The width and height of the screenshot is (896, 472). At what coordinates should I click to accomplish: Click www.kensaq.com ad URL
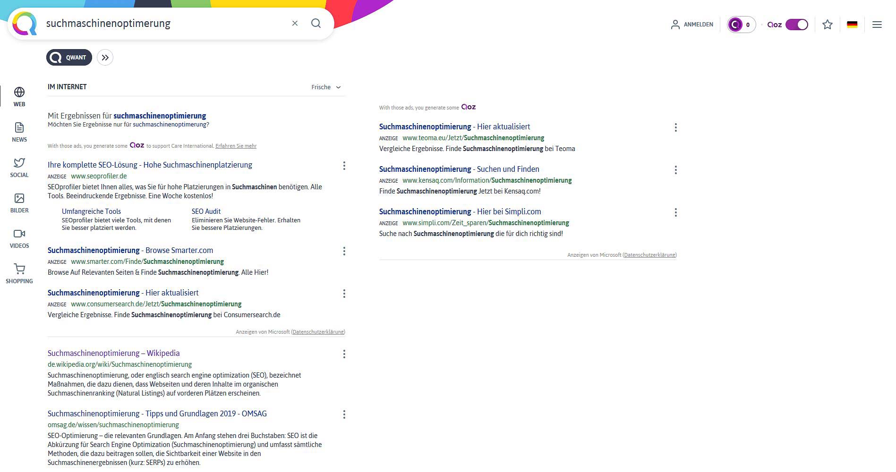click(x=487, y=180)
